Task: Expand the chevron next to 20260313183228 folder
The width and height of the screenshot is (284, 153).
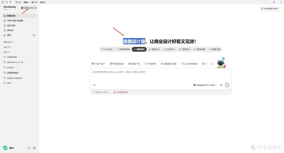Action: pyautogui.click(x=24, y=78)
